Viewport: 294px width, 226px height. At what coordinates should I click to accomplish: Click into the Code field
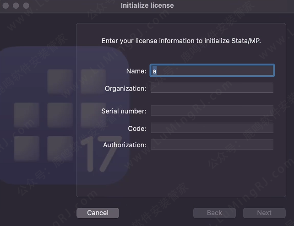pos(212,128)
